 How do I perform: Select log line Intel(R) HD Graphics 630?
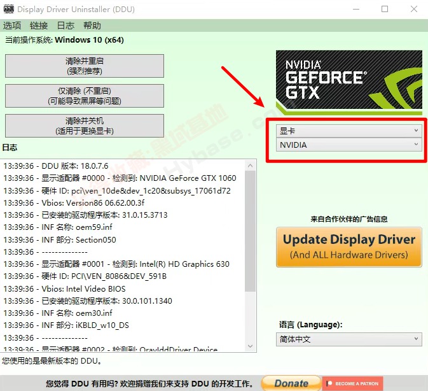116,264
